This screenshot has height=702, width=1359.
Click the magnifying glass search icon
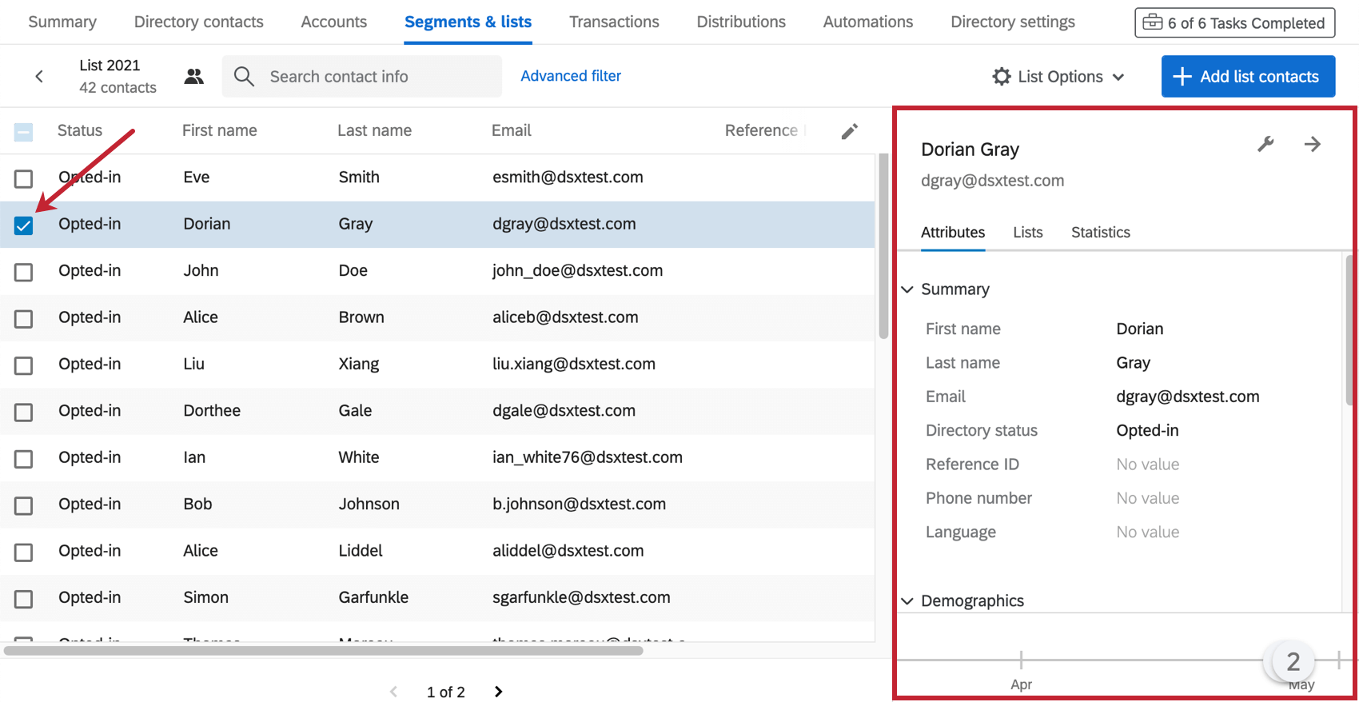point(244,77)
